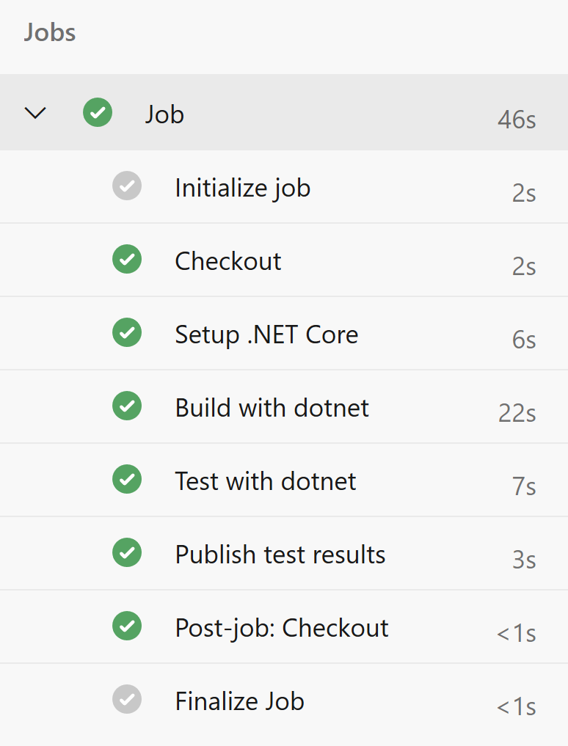Open the Setup .NET Core step
Viewport: 568px width, 746px height.
266,334
